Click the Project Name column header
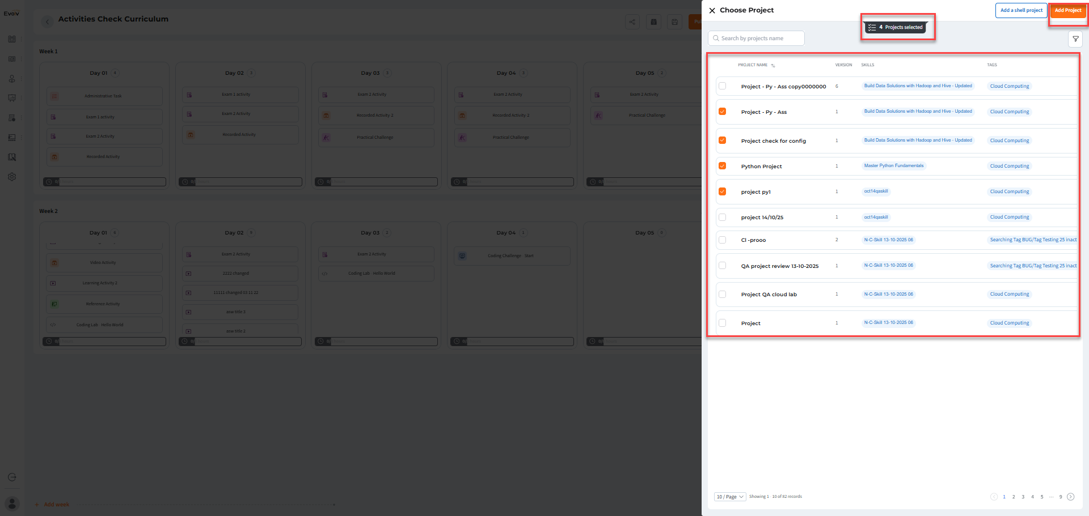 pyautogui.click(x=753, y=65)
